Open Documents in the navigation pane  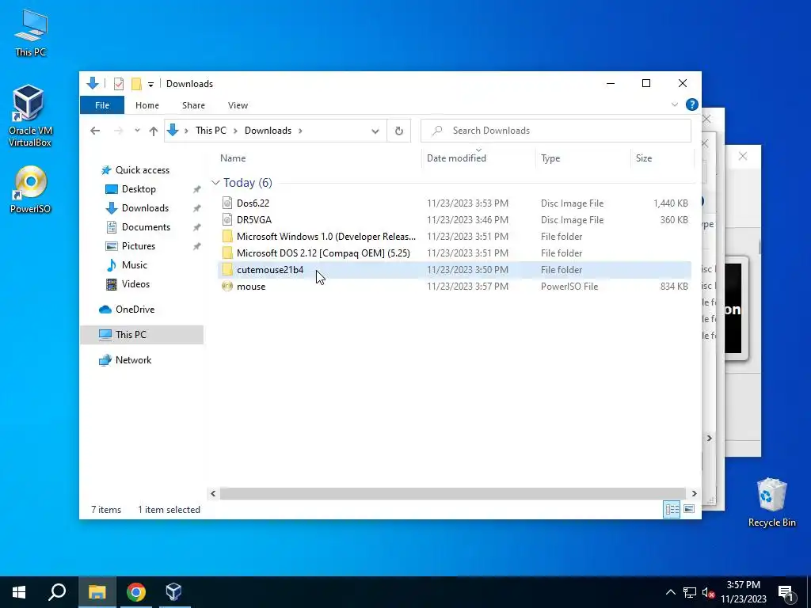(x=146, y=227)
